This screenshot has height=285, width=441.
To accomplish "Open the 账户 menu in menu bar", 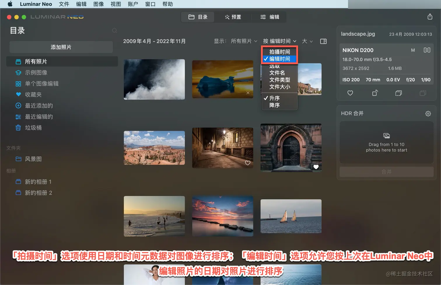I will click(x=133, y=4).
